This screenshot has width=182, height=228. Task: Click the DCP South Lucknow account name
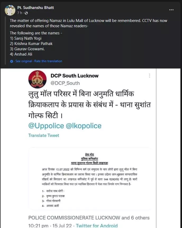(x=75, y=76)
